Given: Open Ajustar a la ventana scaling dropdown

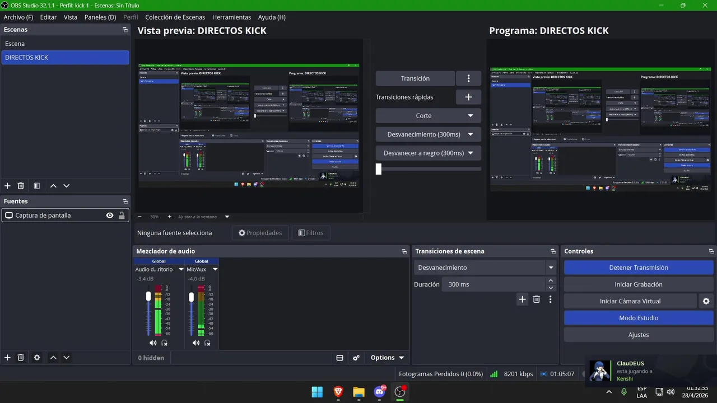Looking at the screenshot, I should (x=204, y=217).
